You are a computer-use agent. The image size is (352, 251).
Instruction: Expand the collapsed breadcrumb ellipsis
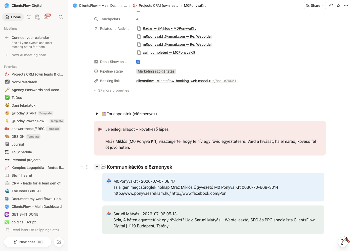(x=126, y=6)
